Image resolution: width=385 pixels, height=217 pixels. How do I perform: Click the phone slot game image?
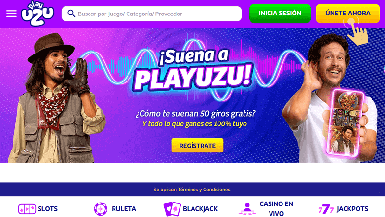click(x=346, y=122)
